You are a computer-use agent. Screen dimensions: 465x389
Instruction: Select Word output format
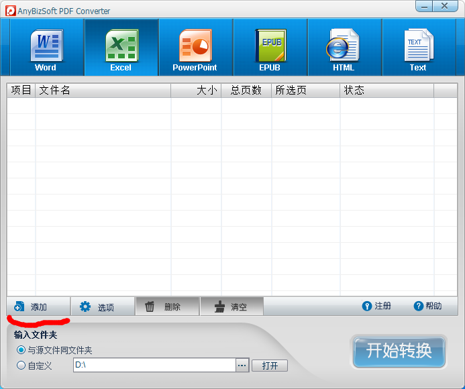[47, 48]
